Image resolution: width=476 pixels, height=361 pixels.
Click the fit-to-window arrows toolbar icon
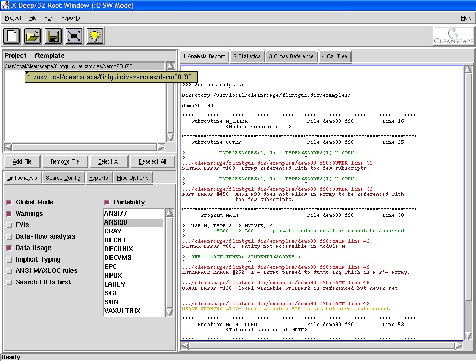coord(74,36)
